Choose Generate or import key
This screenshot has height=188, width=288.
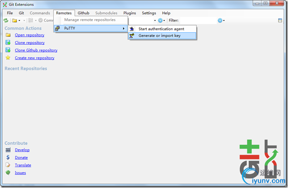(162, 36)
